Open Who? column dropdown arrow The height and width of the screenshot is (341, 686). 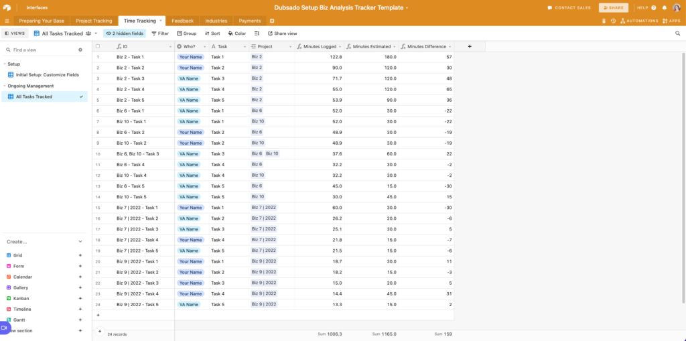click(205, 46)
